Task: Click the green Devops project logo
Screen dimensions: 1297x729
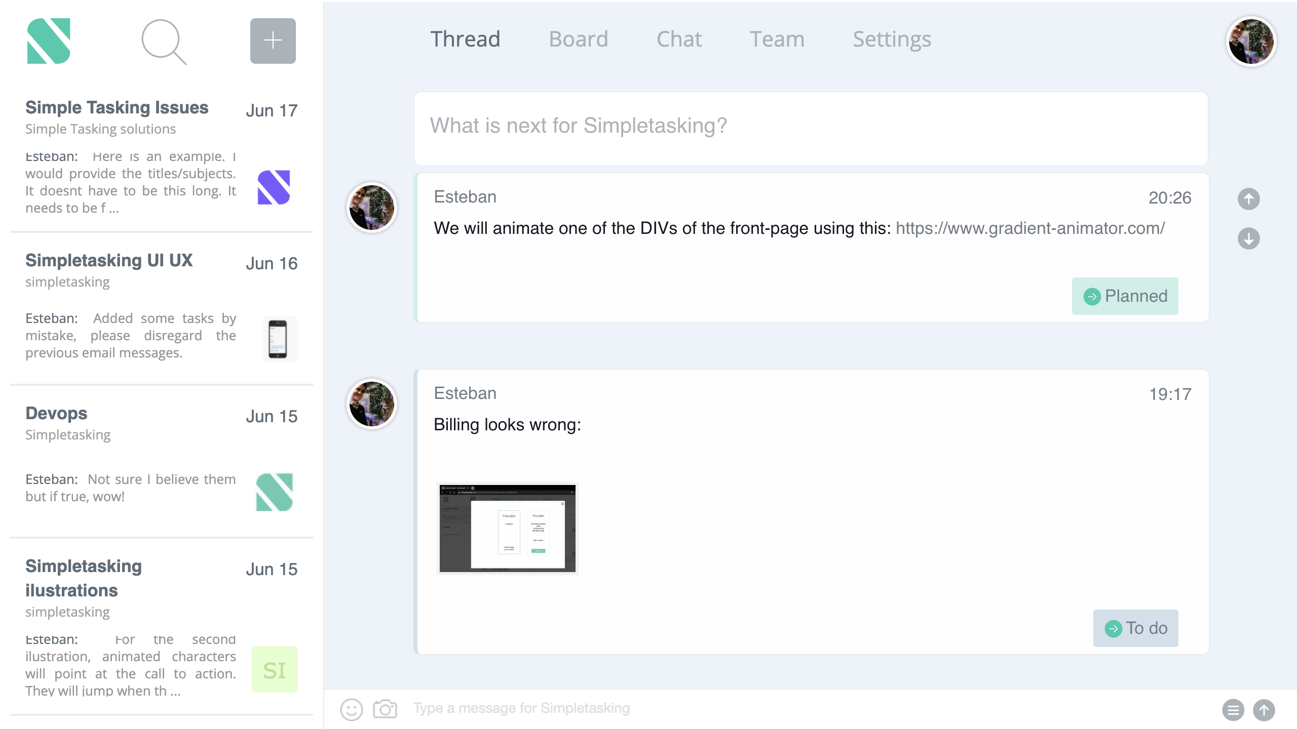Action: [x=274, y=492]
